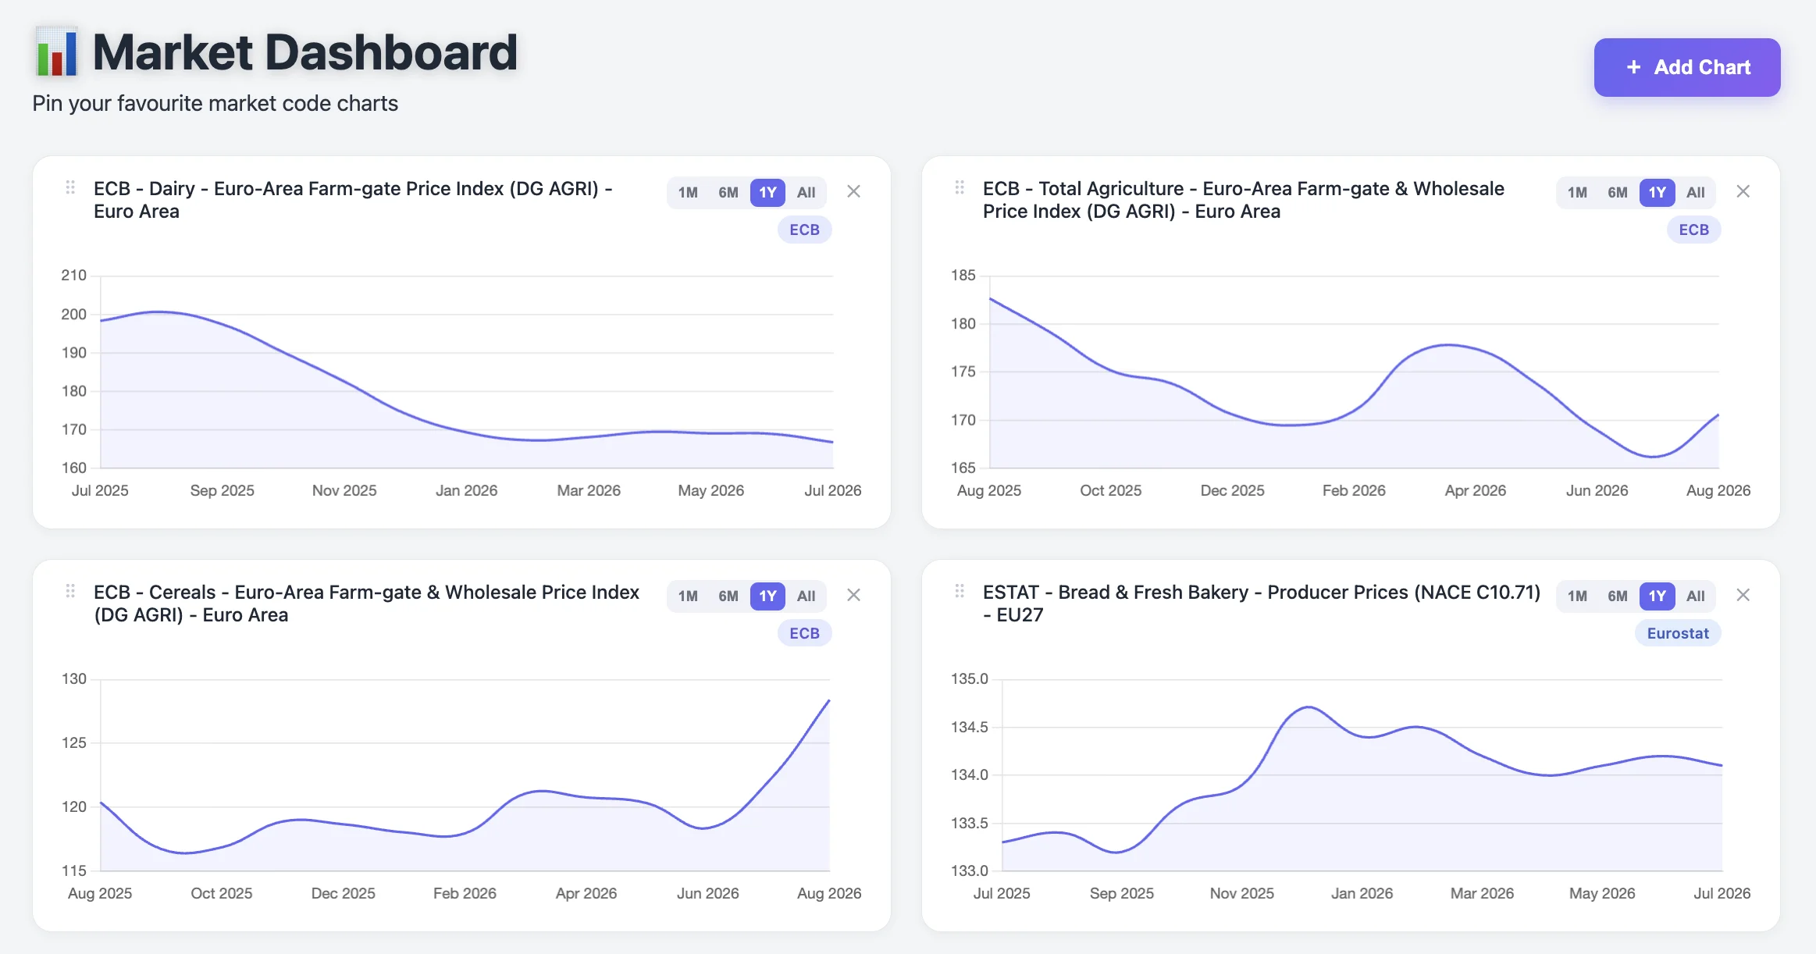Click the ECB badge on Dairy chart
The image size is (1816, 954).
(804, 230)
